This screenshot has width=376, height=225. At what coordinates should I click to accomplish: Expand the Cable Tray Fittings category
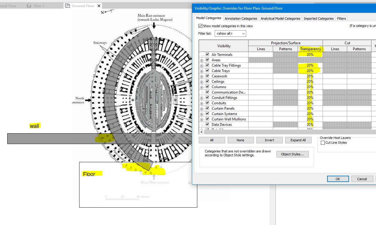click(x=202, y=66)
